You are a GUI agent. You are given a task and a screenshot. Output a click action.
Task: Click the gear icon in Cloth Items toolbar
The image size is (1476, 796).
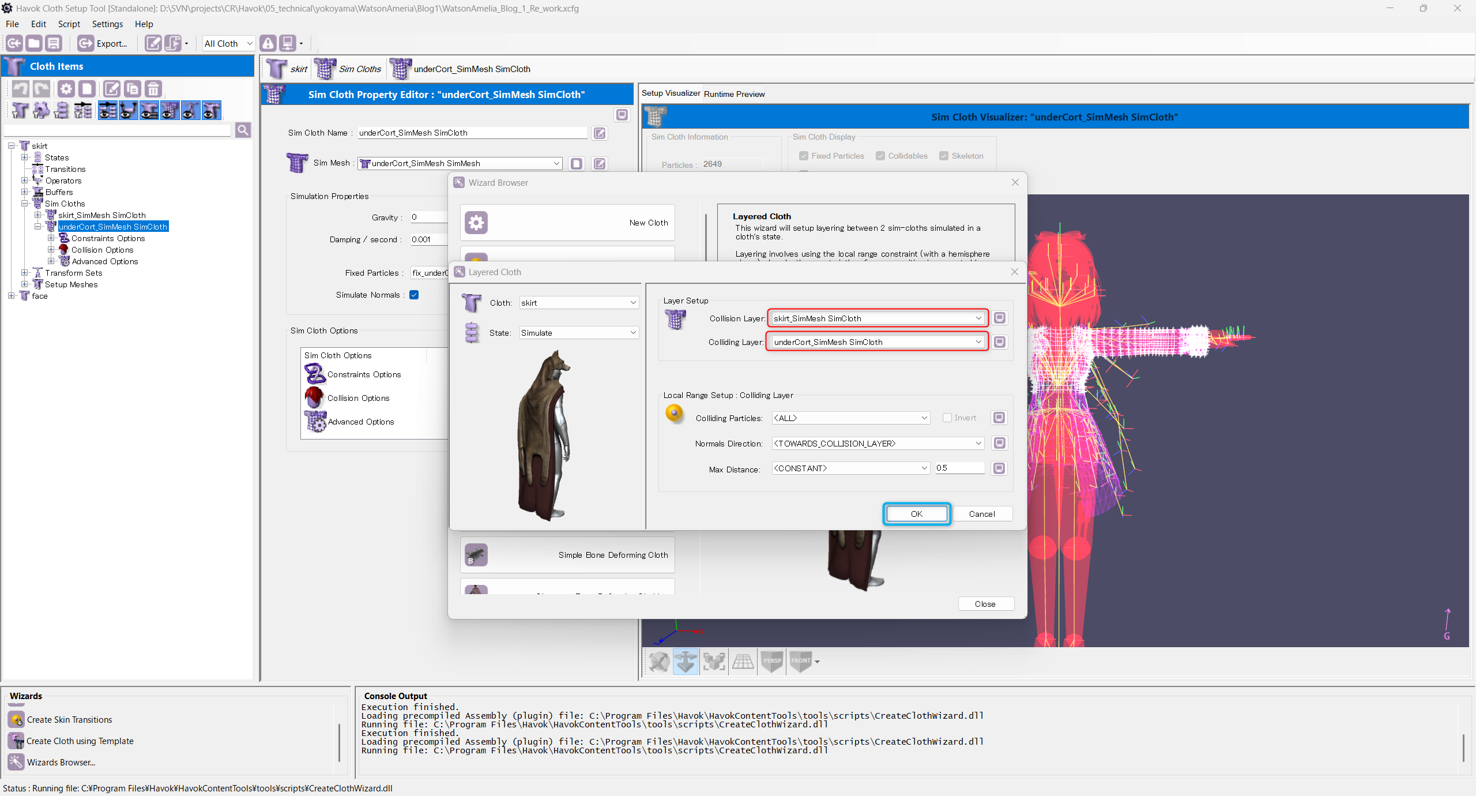pos(66,89)
